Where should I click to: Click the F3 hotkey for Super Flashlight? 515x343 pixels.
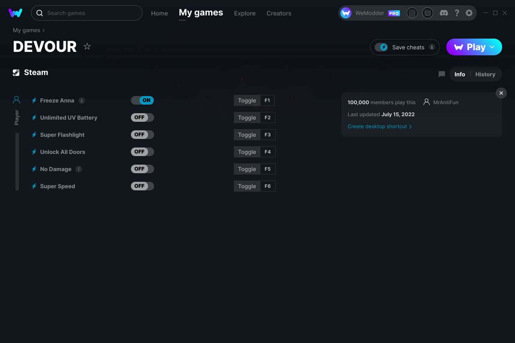pos(268,135)
